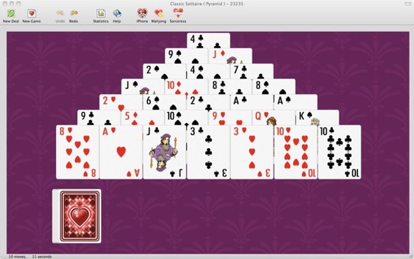The width and height of the screenshot is (414, 259).
Task: Click the "11 seconds" status text
Action: 42,257
